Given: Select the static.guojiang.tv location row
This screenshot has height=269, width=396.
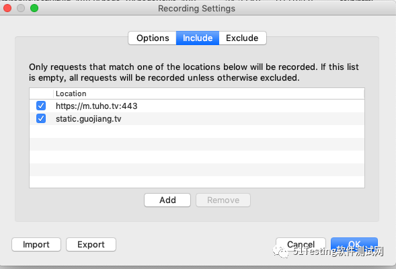Looking at the screenshot, I should (x=197, y=119).
